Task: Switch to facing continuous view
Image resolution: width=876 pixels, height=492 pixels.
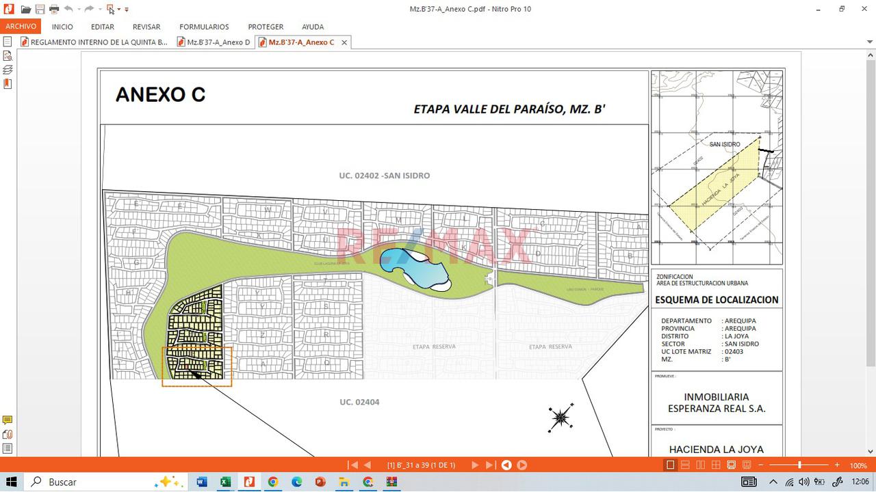Action: tap(716, 465)
